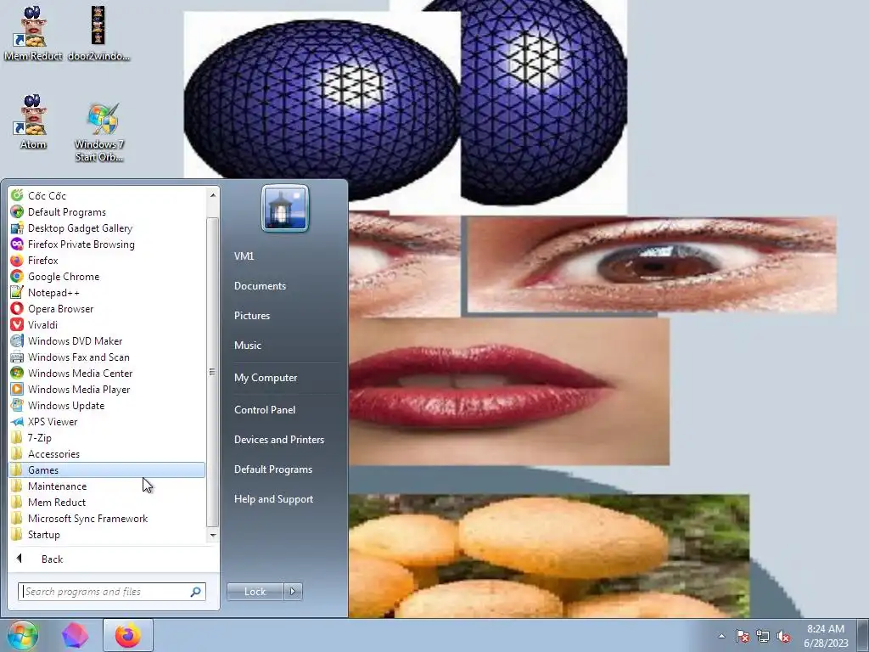
Task: Click the Firefox icon in programs list
Action: (x=17, y=260)
